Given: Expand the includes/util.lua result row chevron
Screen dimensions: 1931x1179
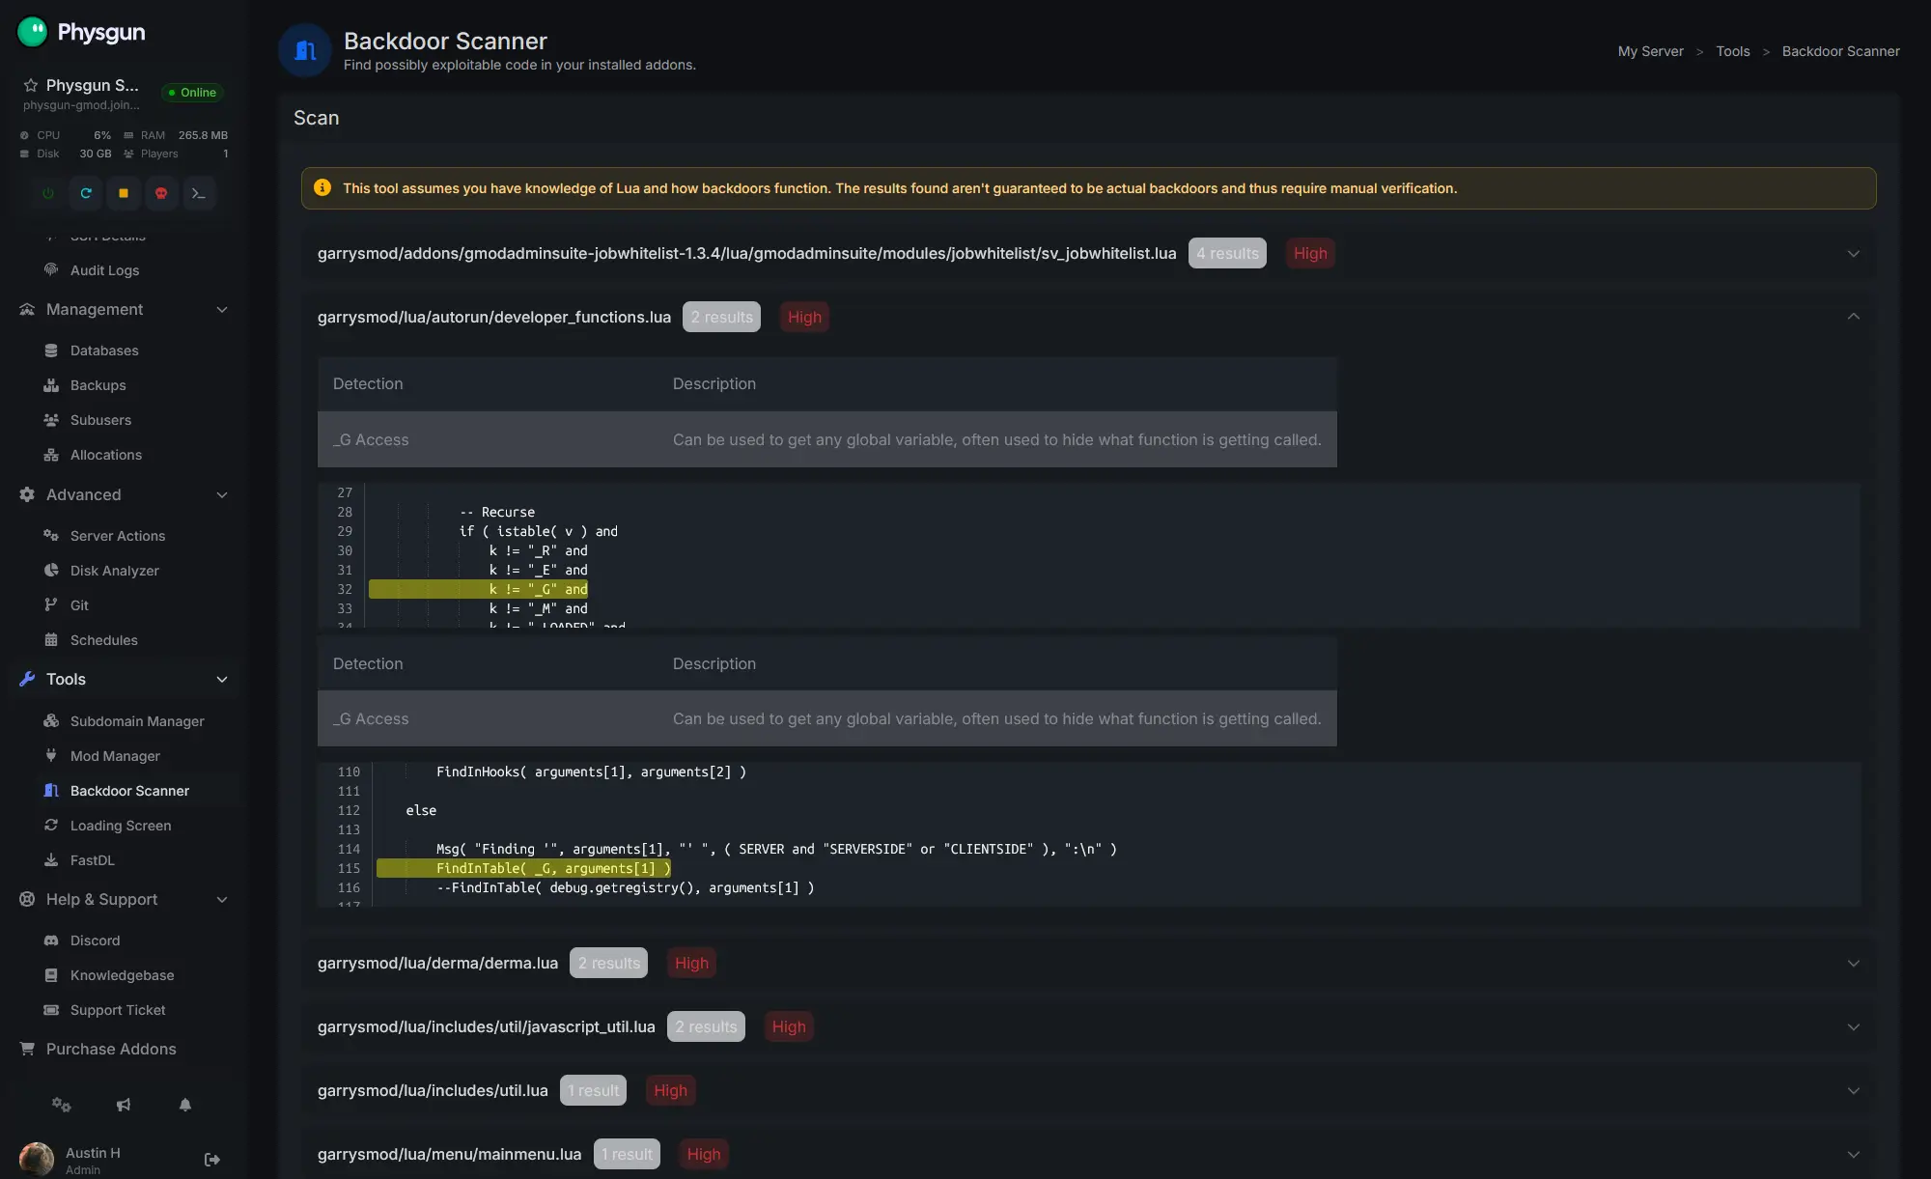Looking at the screenshot, I should coord(1853,1090).
